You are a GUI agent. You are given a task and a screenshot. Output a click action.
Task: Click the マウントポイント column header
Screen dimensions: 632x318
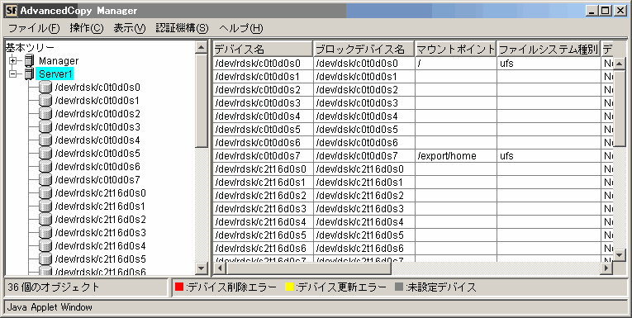tap(456, 50)
